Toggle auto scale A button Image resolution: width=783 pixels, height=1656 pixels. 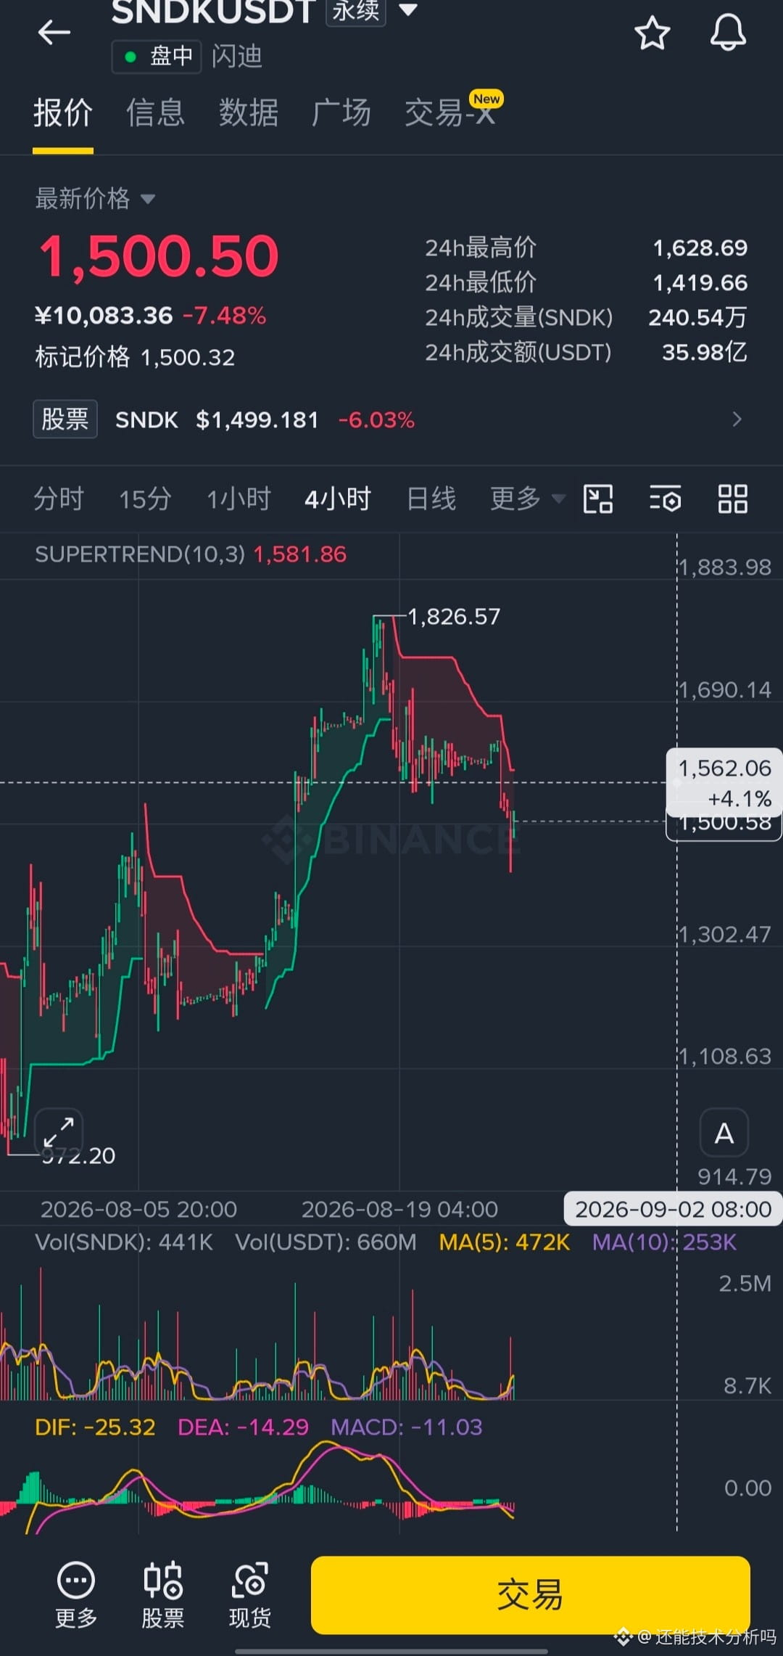[x=724, y=1133]
